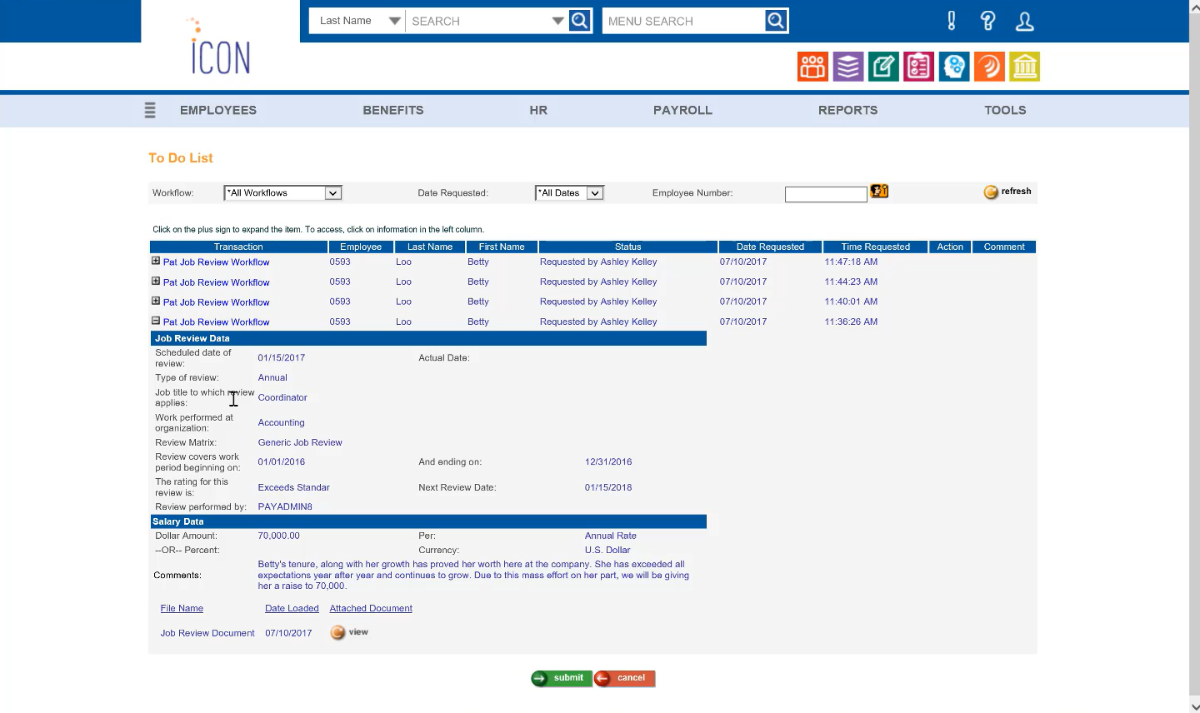
Task: Click the Date Loaded column link
Action: pos(292,609)
